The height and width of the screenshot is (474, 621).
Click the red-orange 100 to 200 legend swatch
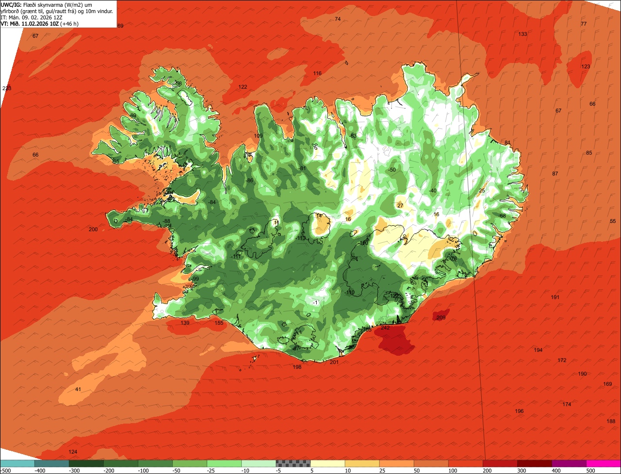[x=466, y=463]
